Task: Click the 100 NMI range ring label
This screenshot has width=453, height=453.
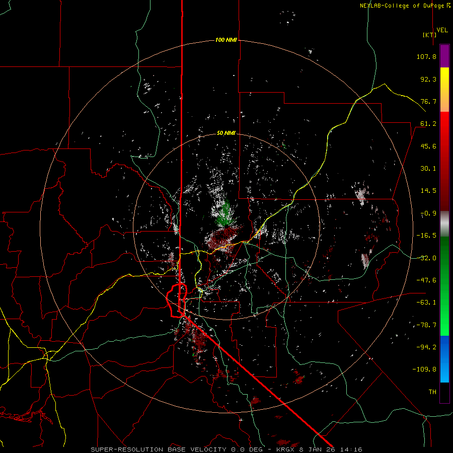Action: pos(226,40)
